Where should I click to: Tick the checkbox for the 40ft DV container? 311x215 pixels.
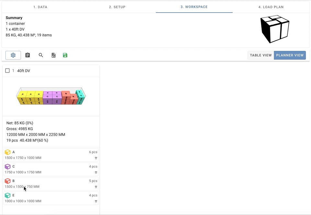(x=7, y=71)
